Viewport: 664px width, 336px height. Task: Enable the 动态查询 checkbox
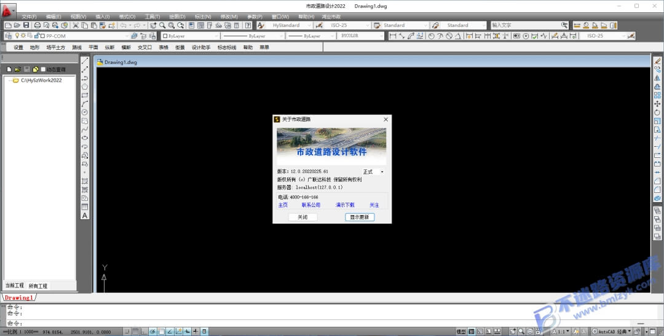pyautogui.click(x=43, y=69)
